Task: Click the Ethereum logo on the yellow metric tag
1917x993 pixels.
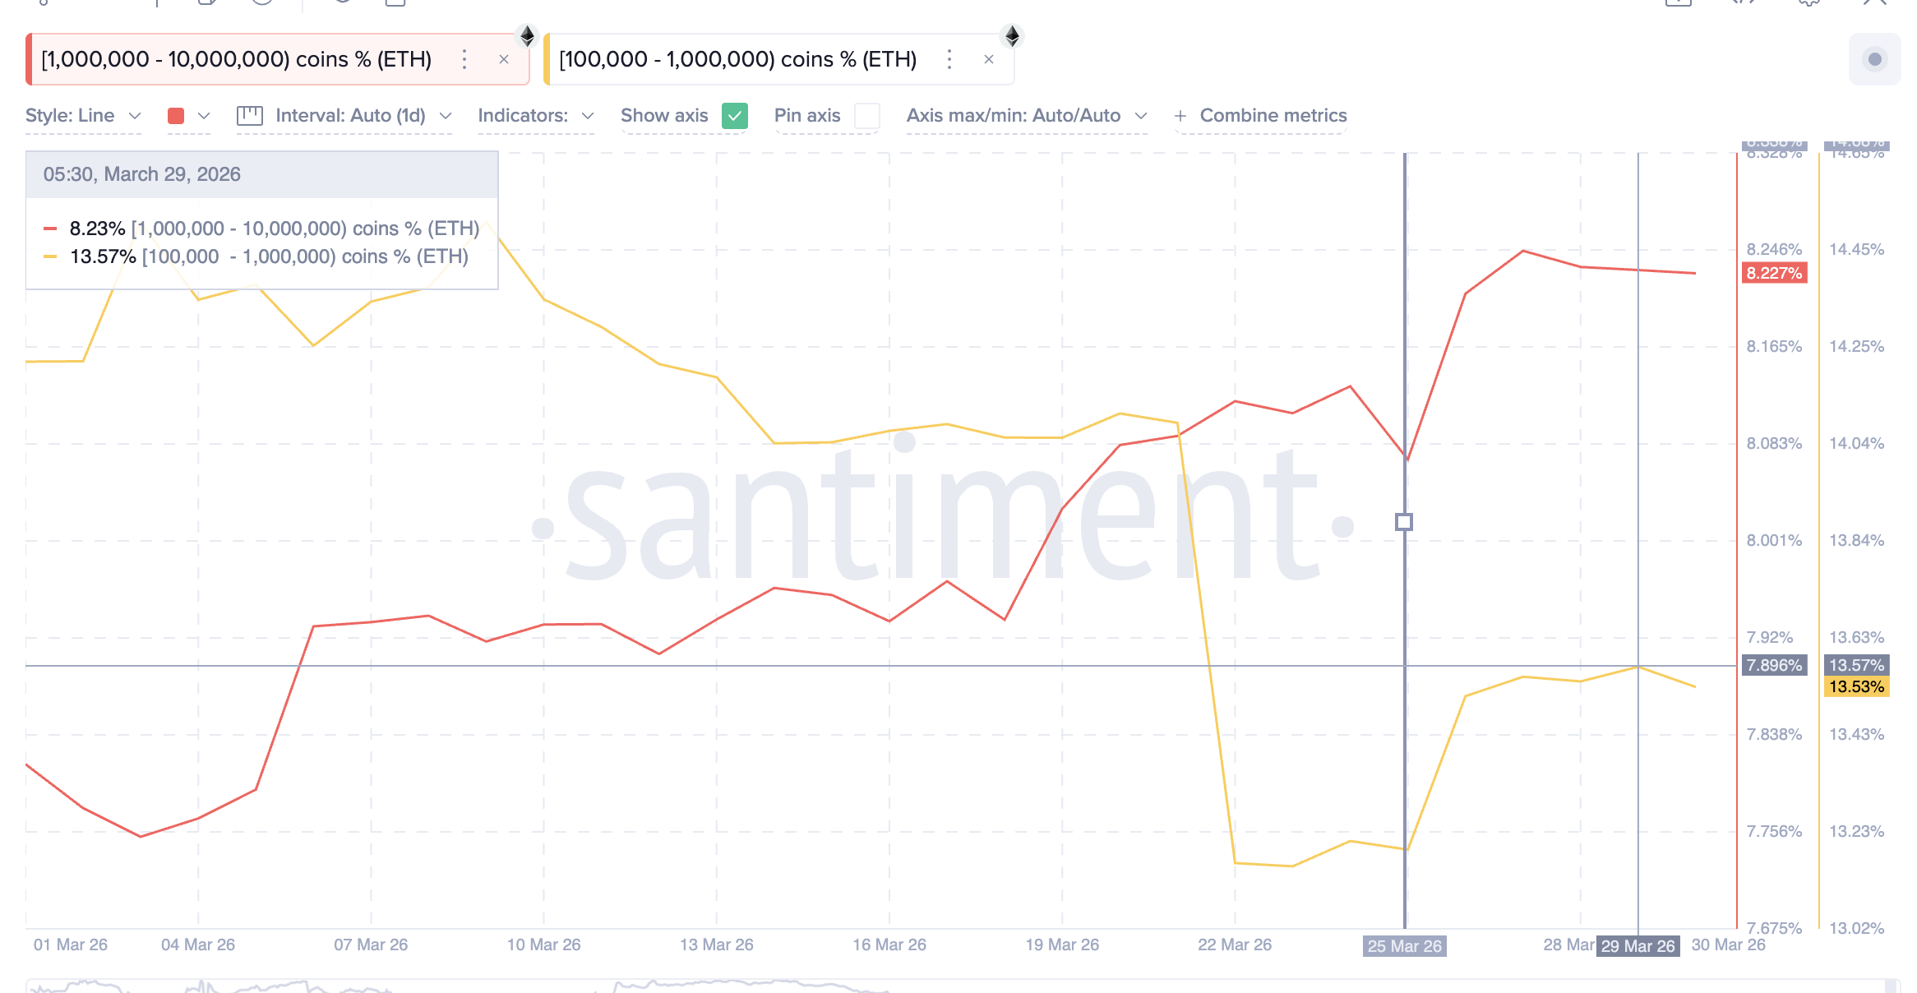Action: tap(1012, 36)
